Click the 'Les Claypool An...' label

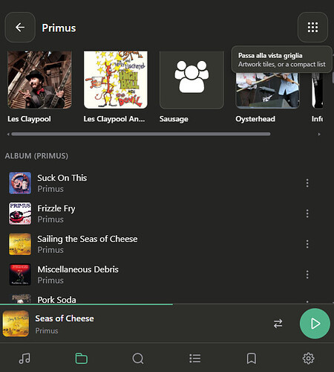pyautogui.click(x=114, y=119)
